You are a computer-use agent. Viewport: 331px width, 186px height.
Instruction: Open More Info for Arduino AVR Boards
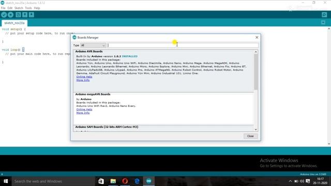coord(83,80)
